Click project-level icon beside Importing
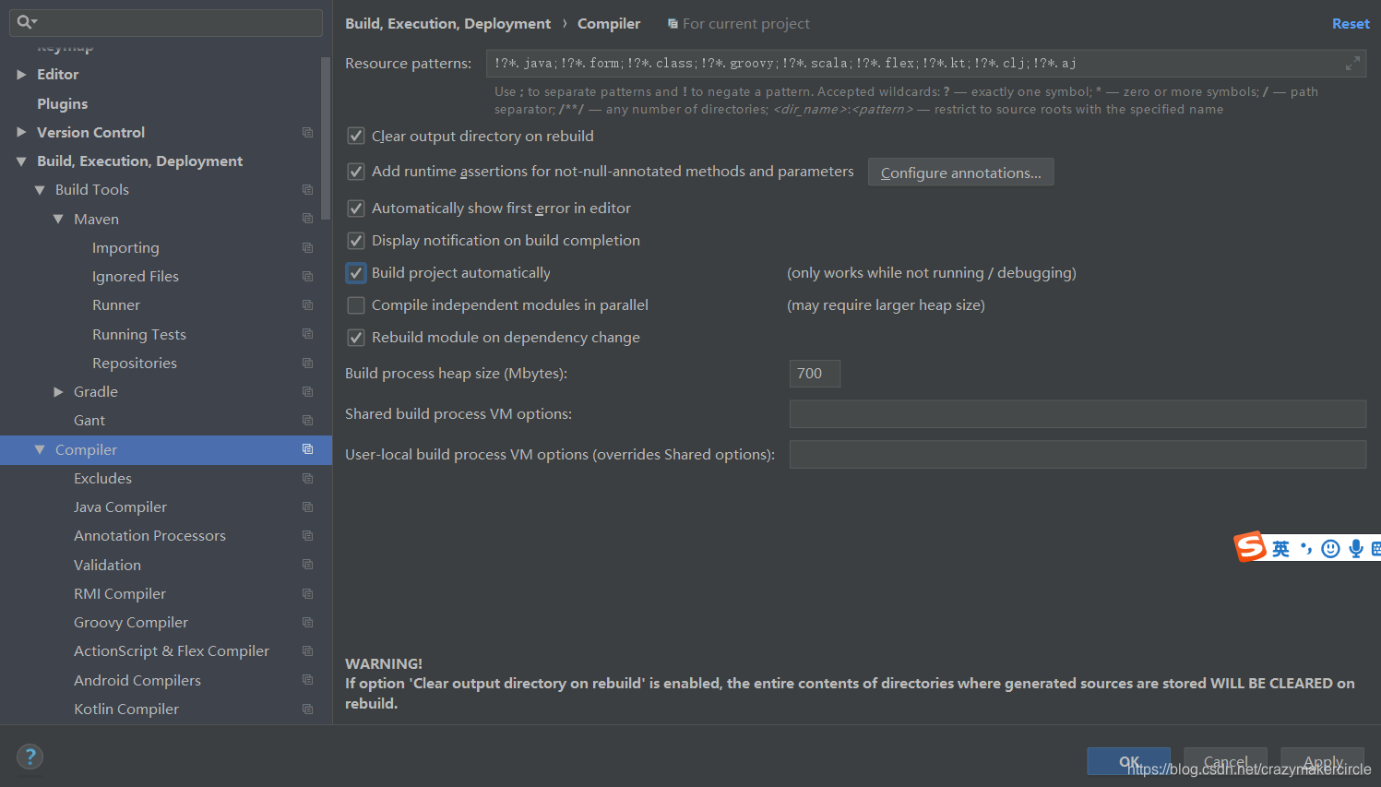The width and height of the screenshot is (1381, 787). coord(308,248)
